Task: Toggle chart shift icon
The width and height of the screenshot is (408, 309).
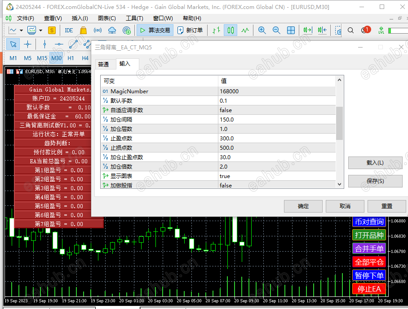Action: pos(322,30)
